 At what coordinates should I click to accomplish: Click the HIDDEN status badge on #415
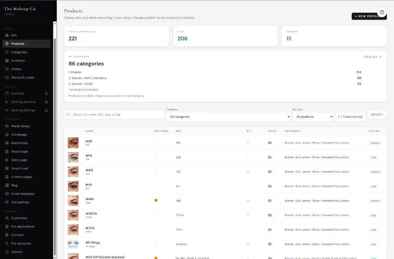[x=375, y=172]
